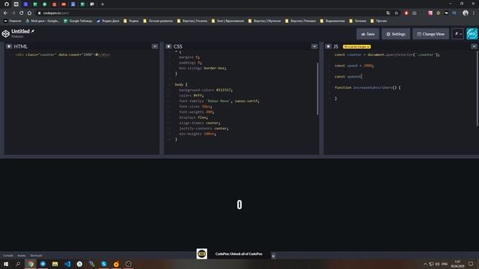Expand the JS panel dropdown arrow
Image resolution: width=479 pixels, height=269 pixels.
click(x=474, y=46)
